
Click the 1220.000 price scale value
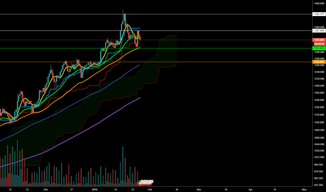click(319, 79)
